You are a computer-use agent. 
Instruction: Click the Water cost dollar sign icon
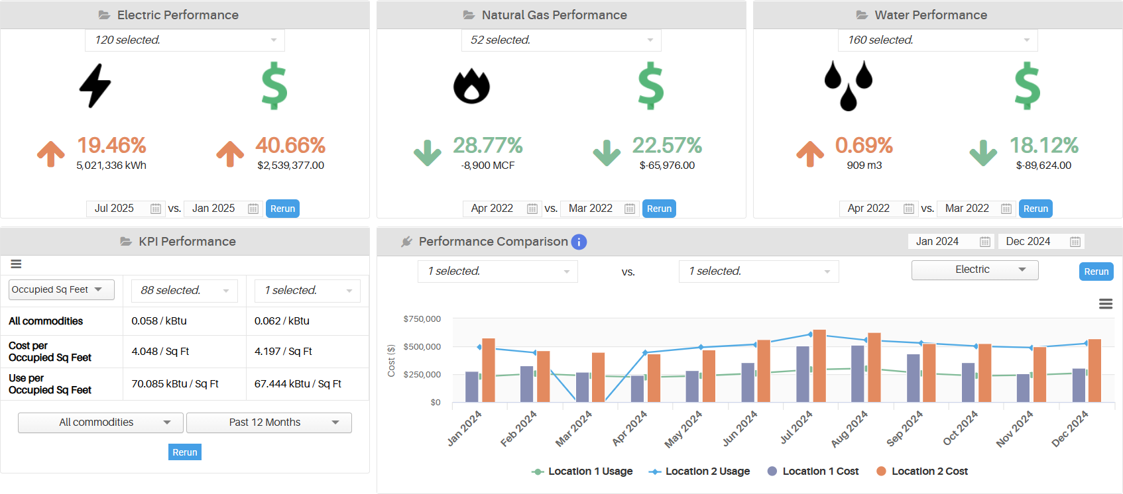point(1027,86)
